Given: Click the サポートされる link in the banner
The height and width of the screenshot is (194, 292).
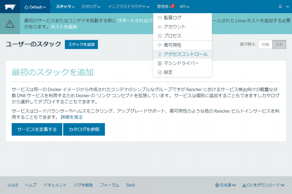Looking at the screenshot, I should (x=135, y=20).
